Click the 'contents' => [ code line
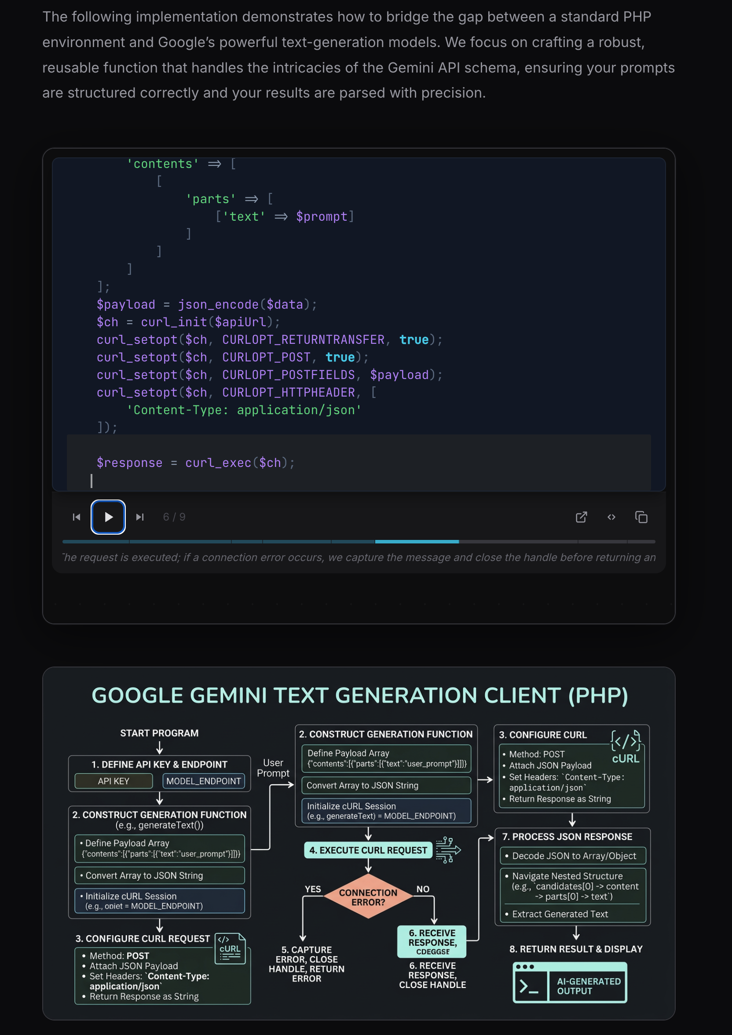The height and width of the screenshot is (1035, 732). point(181,164)
